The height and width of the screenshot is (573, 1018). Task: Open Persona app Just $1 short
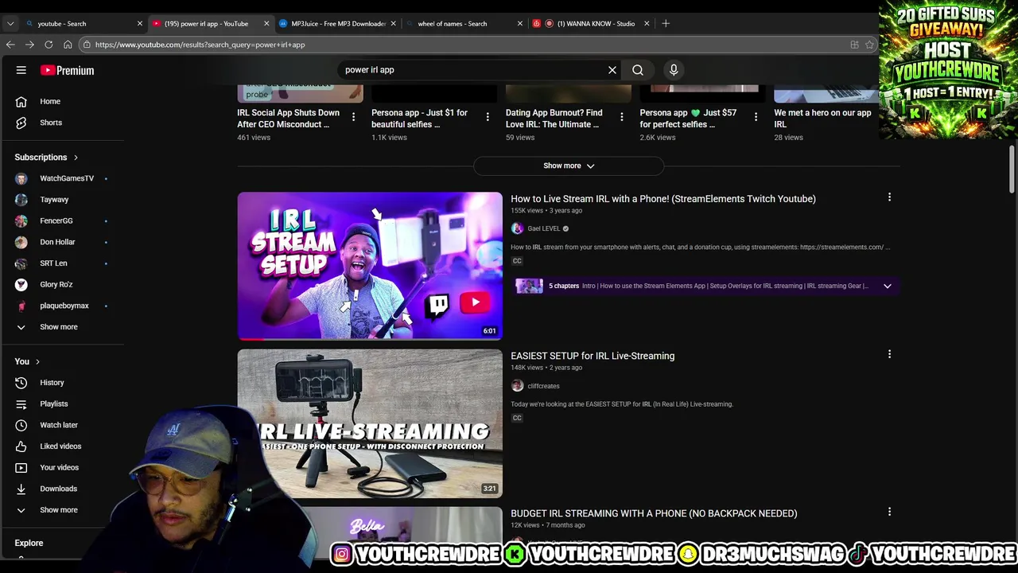[x=419, y=119]
